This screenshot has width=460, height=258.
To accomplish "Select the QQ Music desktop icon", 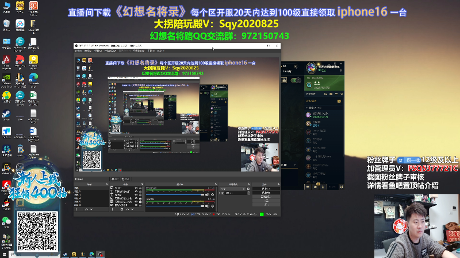I will pos(6,96).
